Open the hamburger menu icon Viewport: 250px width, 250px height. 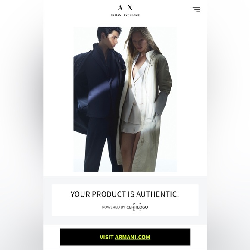[x=197, y=9]
